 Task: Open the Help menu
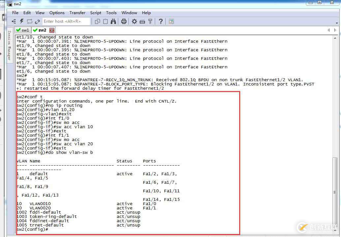pos(146,12)
